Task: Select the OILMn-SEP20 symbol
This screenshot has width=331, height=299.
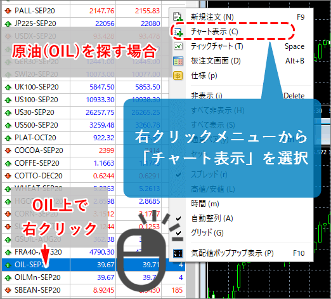Action: (37, 277)
